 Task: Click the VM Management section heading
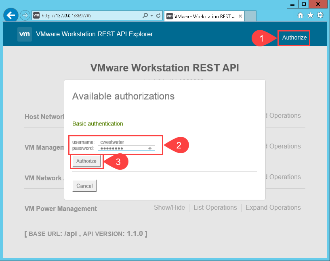click(x=44, y=147)
